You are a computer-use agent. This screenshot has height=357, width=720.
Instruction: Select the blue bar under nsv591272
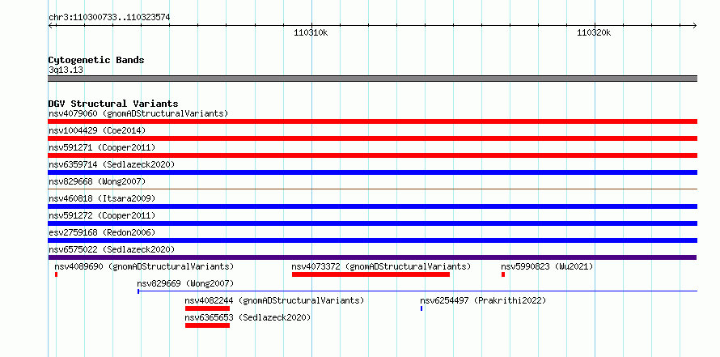tap(372, 223)
